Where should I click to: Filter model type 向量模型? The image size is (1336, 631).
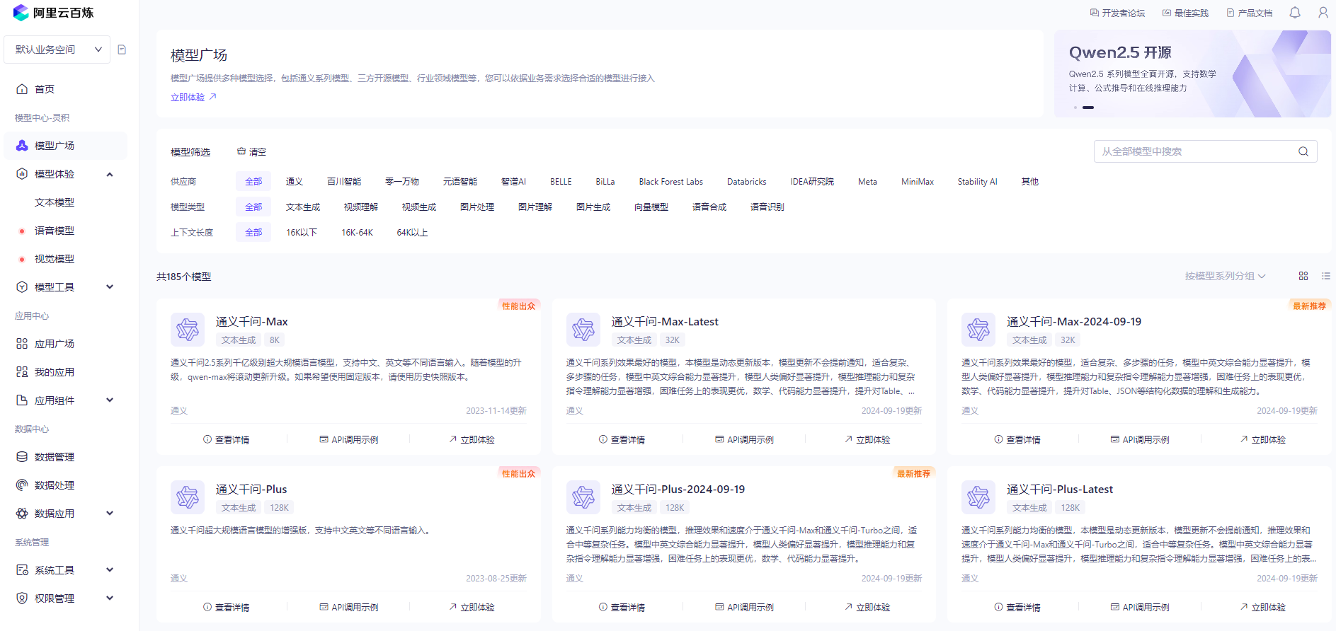click(651, 207)
